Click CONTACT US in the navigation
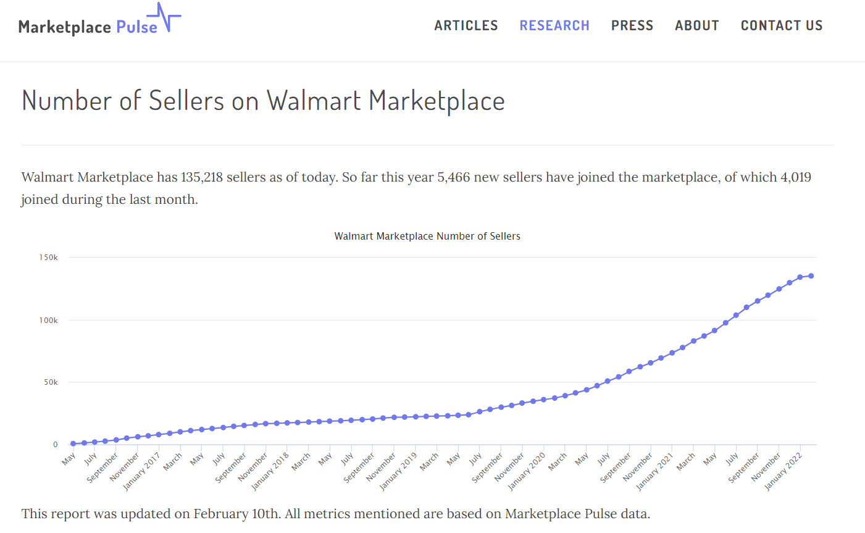This screenshot has width=865, height=533. point(782,25)
